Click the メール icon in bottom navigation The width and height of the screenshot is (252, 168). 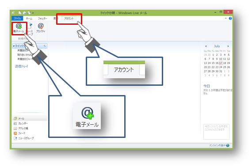click(x=15, y=118)
